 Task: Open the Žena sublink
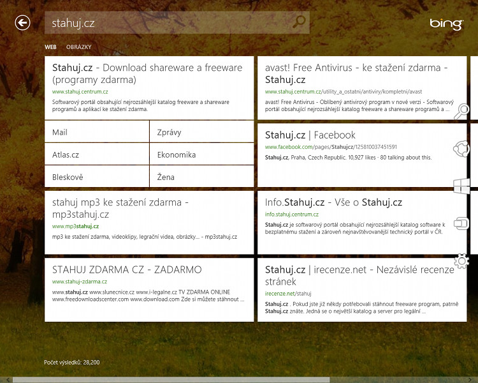pyautogui.click(x=202, y=177)
